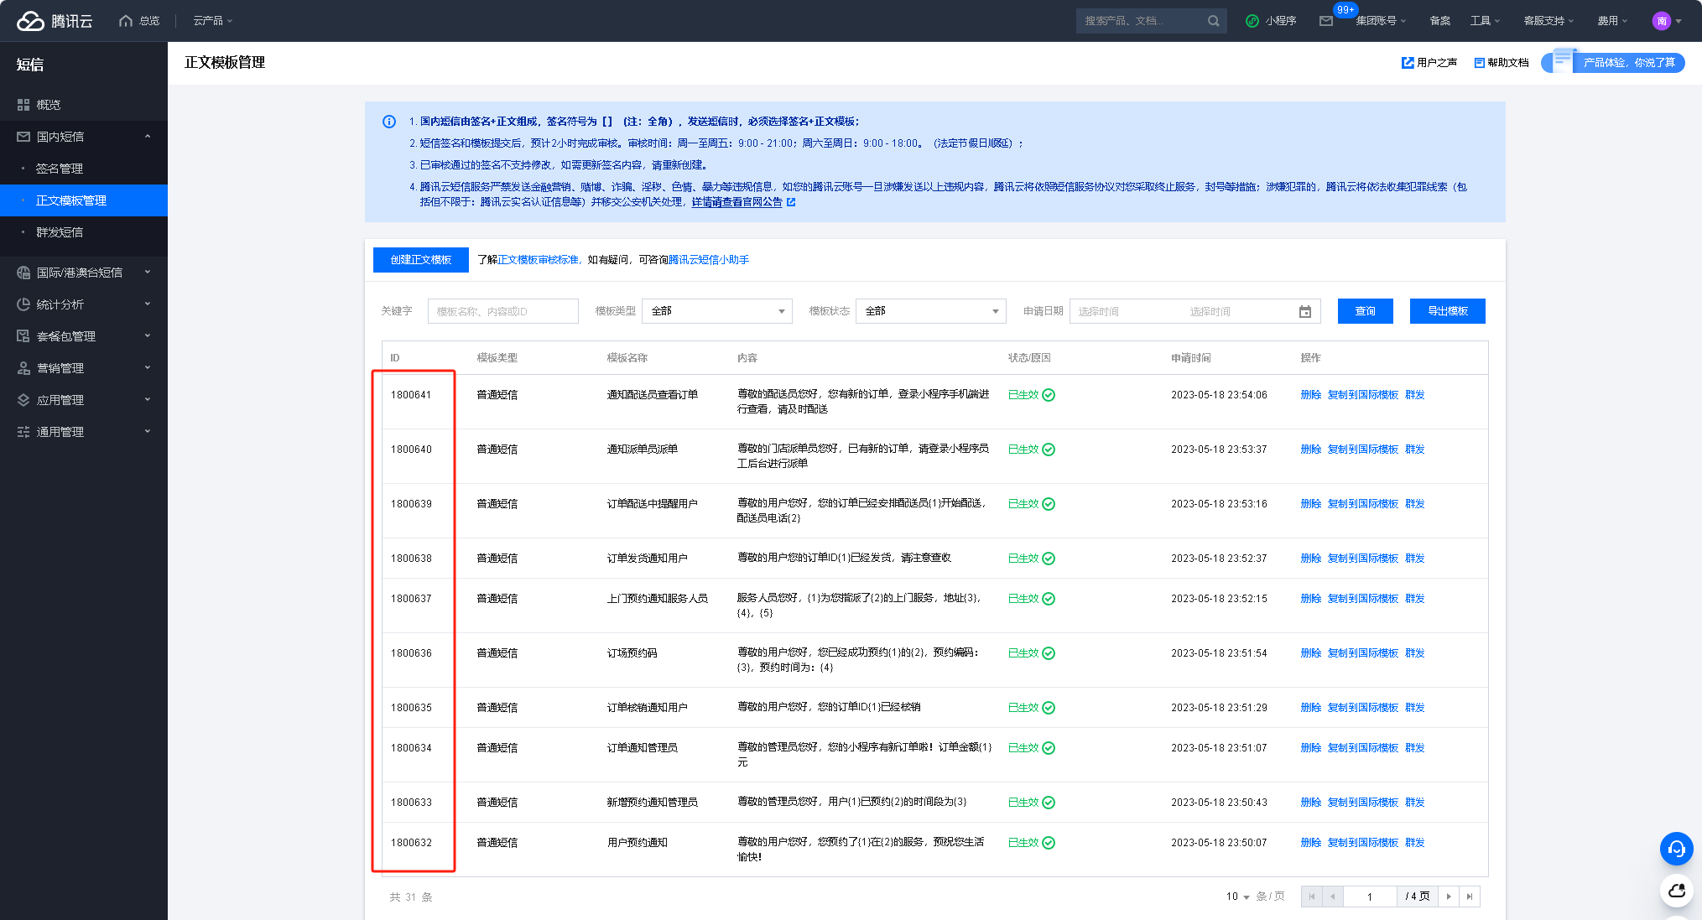This screenshot has width=1702, height=920.
Task: Expand 通用管理 section
Action: [84, 432]
